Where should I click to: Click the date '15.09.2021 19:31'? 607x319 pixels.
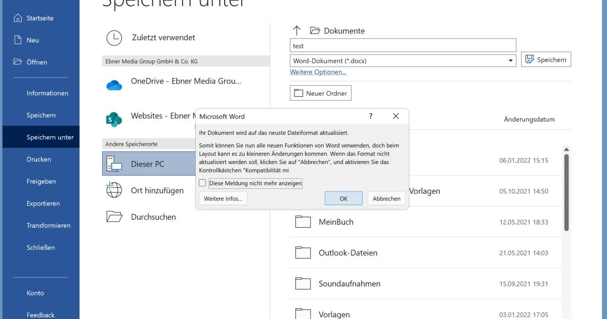524,284
